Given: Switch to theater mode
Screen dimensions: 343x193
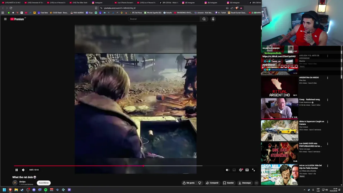Looking at the screenshot, I should pyautogui.click(x=247, y=170).
